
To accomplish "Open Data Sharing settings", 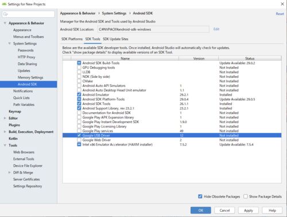I will [28, 64].
